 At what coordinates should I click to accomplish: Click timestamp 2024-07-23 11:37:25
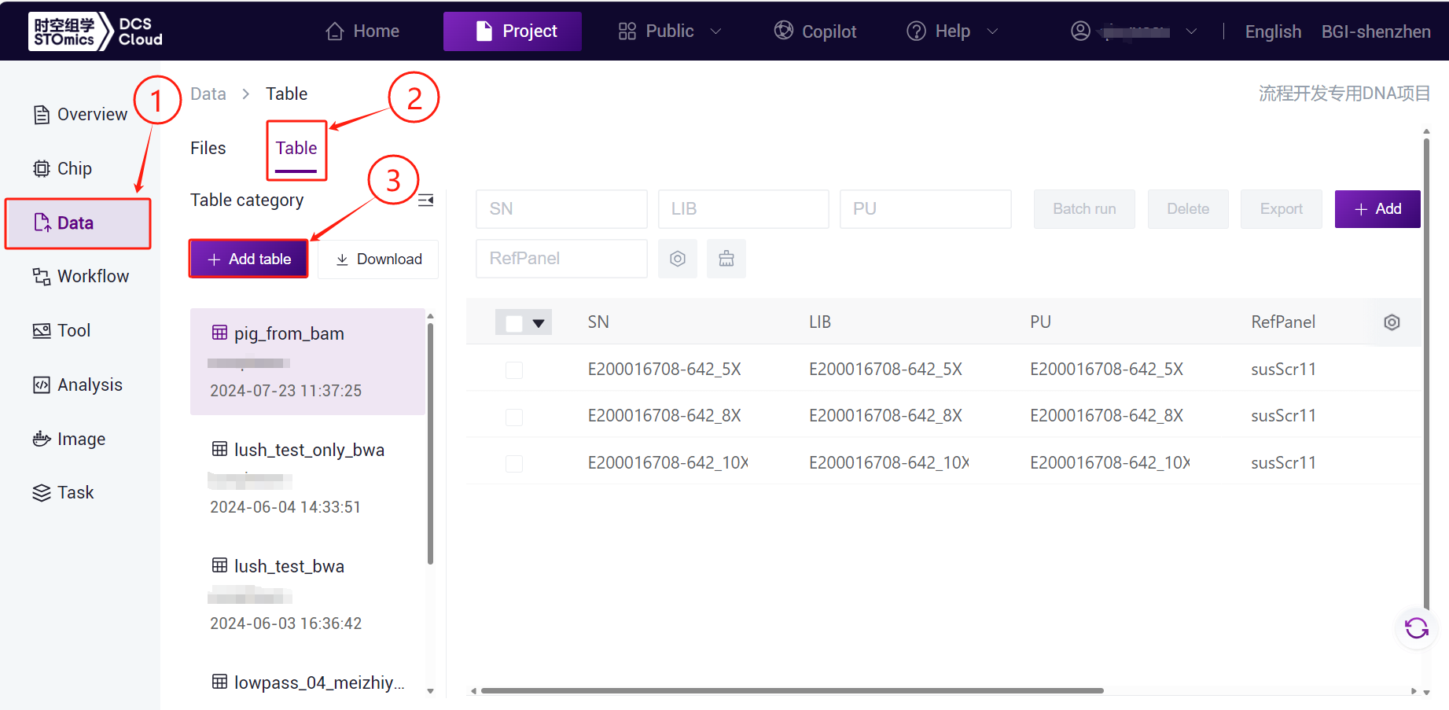coord(286,391)
